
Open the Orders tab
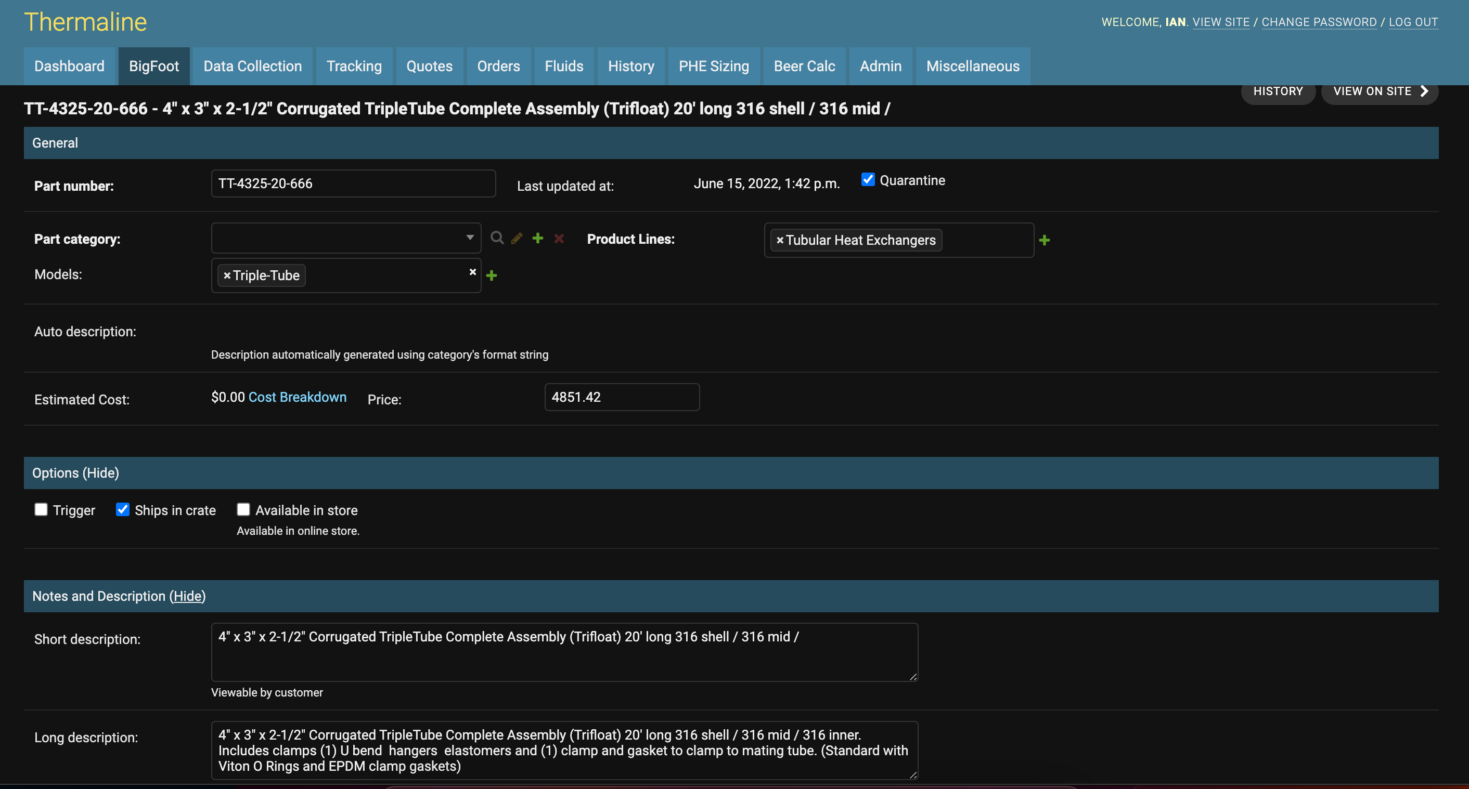pyautogui.click(x=498, y=66)
